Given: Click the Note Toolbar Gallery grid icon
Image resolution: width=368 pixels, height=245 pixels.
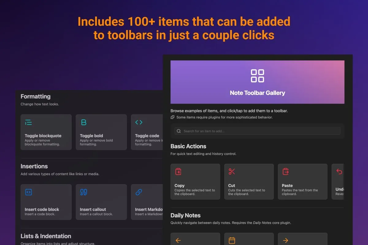Looking at the screenshot, I should pos(258,76).
